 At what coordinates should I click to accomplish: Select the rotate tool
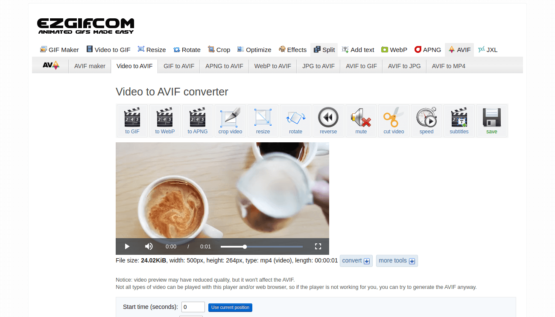(295, 121)
